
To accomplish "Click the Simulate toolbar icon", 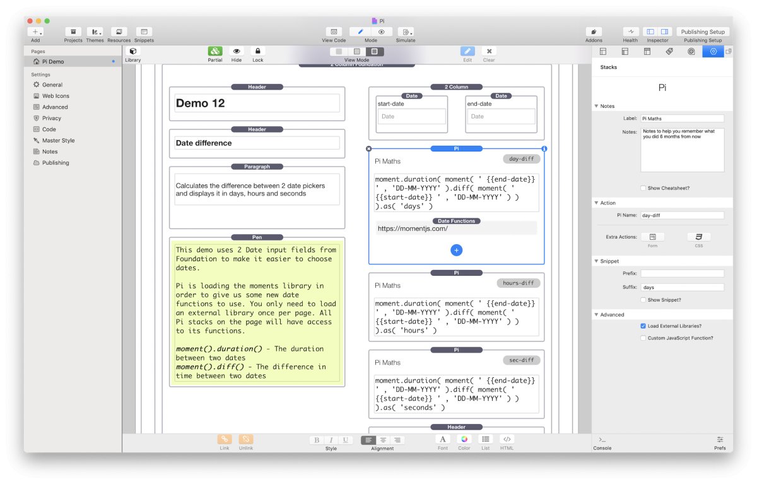I will 406,32.
